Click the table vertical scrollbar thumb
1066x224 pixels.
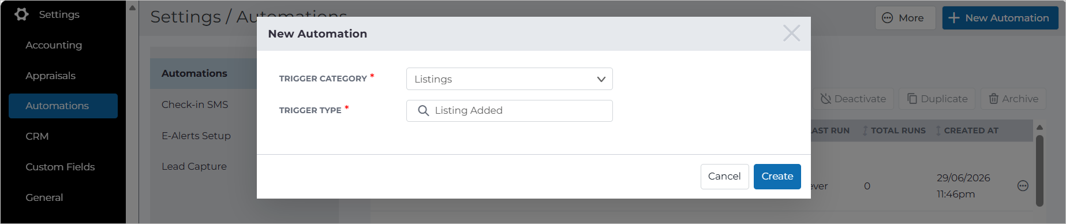(1039, 171)
